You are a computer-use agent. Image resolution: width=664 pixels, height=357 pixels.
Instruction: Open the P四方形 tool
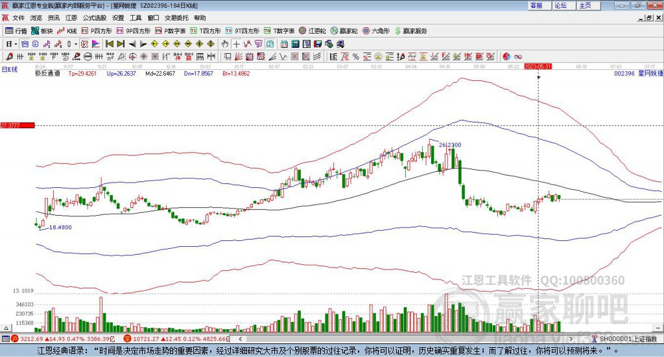tap(97, 31)
